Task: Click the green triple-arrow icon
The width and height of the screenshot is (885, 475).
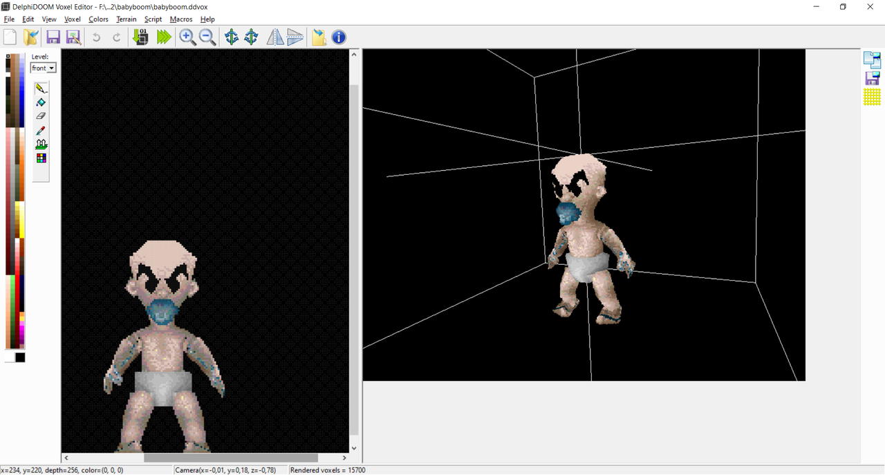Action: 164,37
